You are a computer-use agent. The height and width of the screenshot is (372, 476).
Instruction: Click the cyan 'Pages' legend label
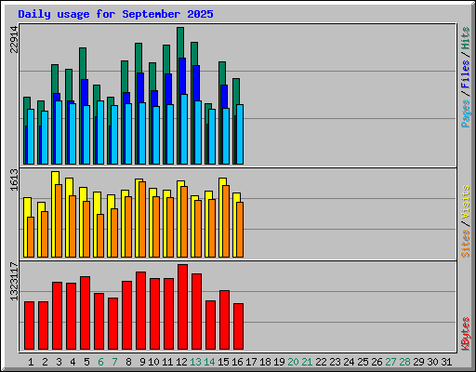[x=466, y=113]
